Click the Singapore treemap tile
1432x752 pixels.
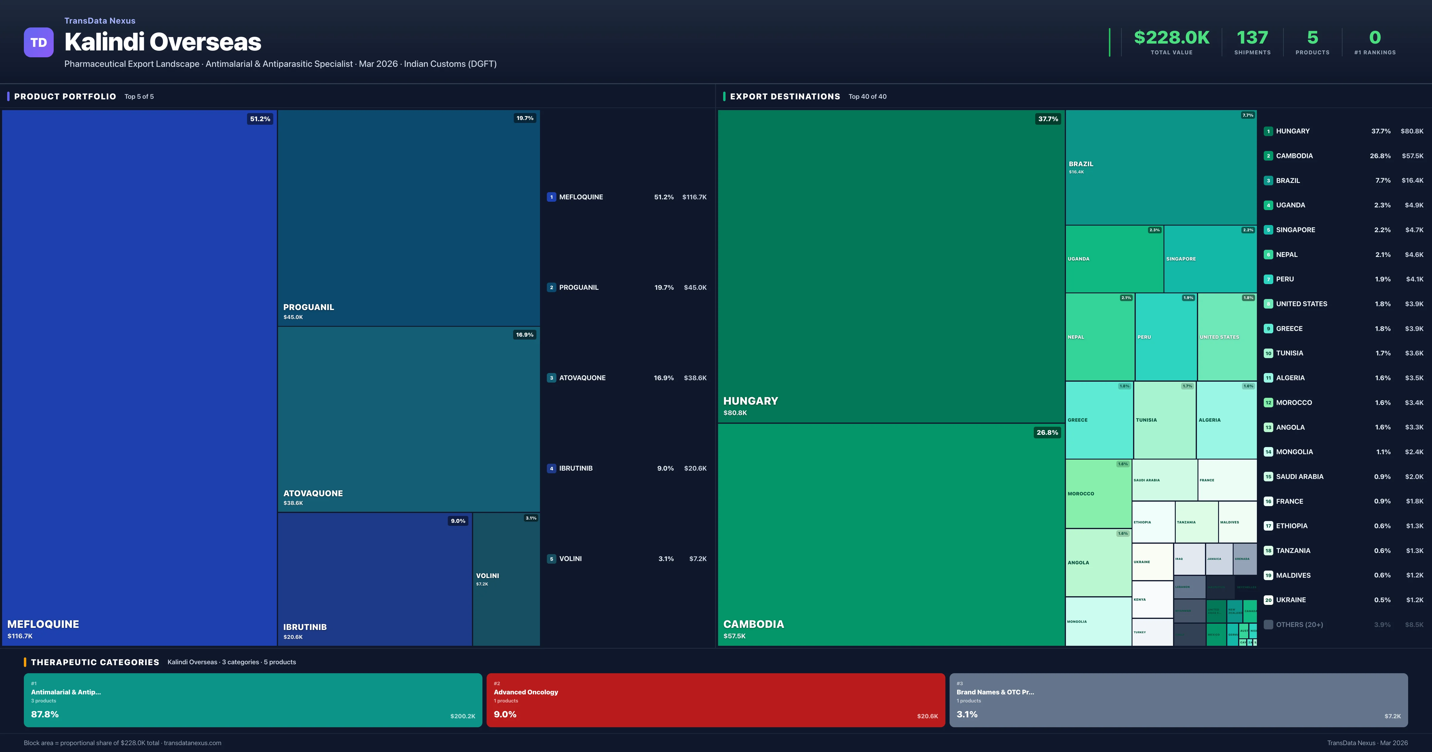pos(1210,259)
